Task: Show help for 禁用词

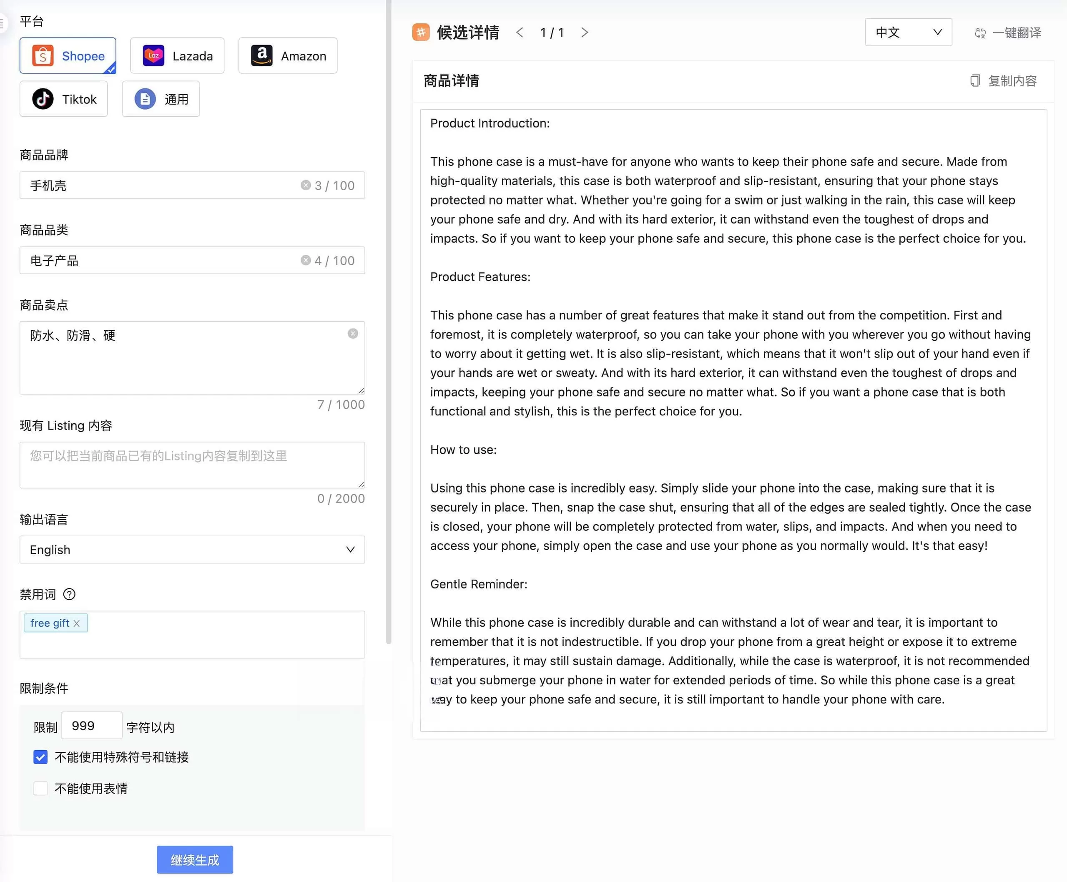Action: [x=69, y=594]
